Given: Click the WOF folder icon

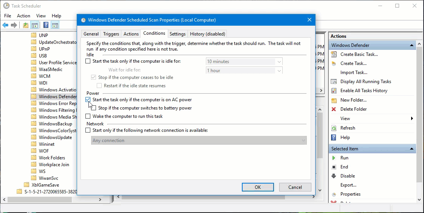Looking at the screenshot, I should click(x=34, y=151).
